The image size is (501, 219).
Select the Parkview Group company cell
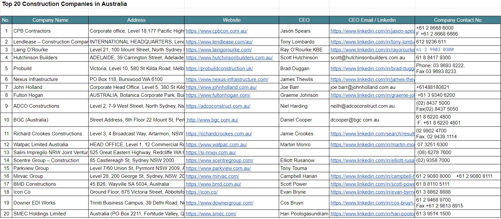click(x=50, y=168)
